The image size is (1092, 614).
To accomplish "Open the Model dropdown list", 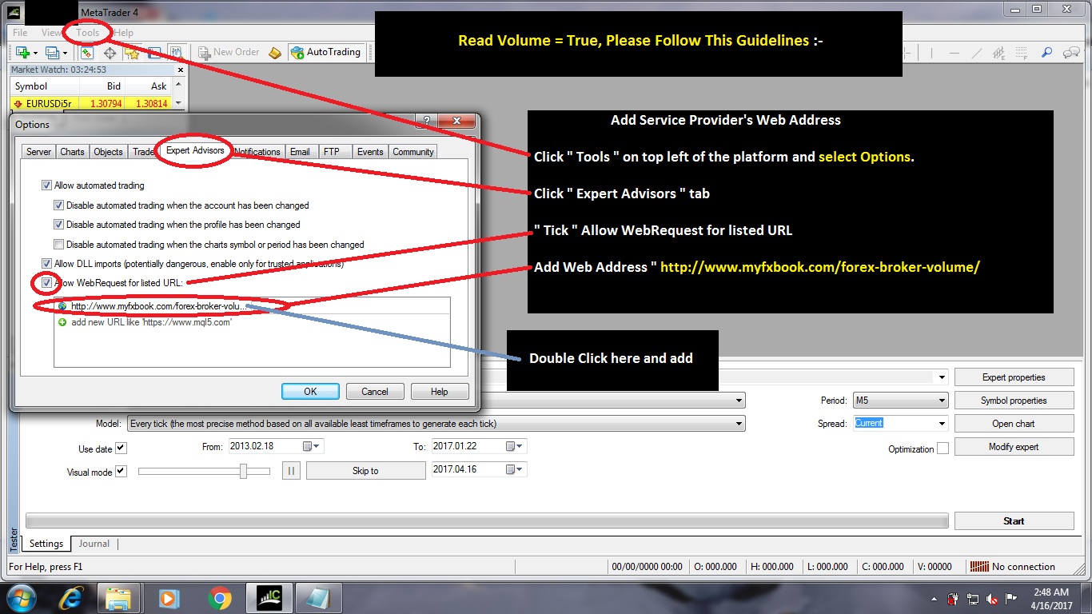I will click(x=739, y=424).
